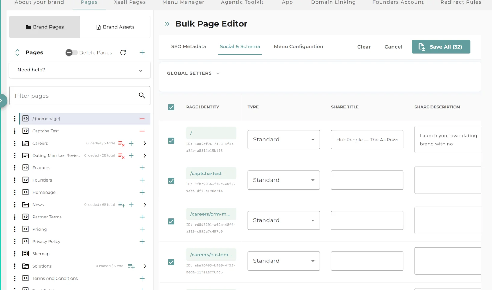Open the Domain Linking tab

coord(333,2)
